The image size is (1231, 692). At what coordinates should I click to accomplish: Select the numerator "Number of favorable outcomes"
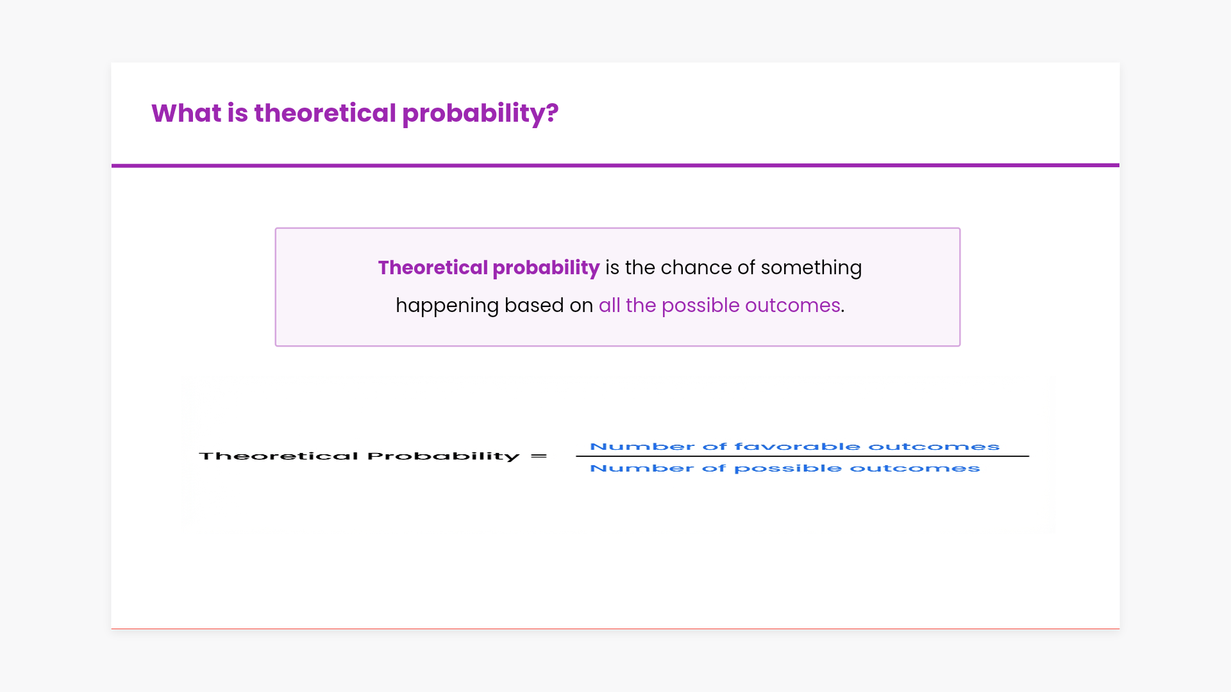pos(794,447)
